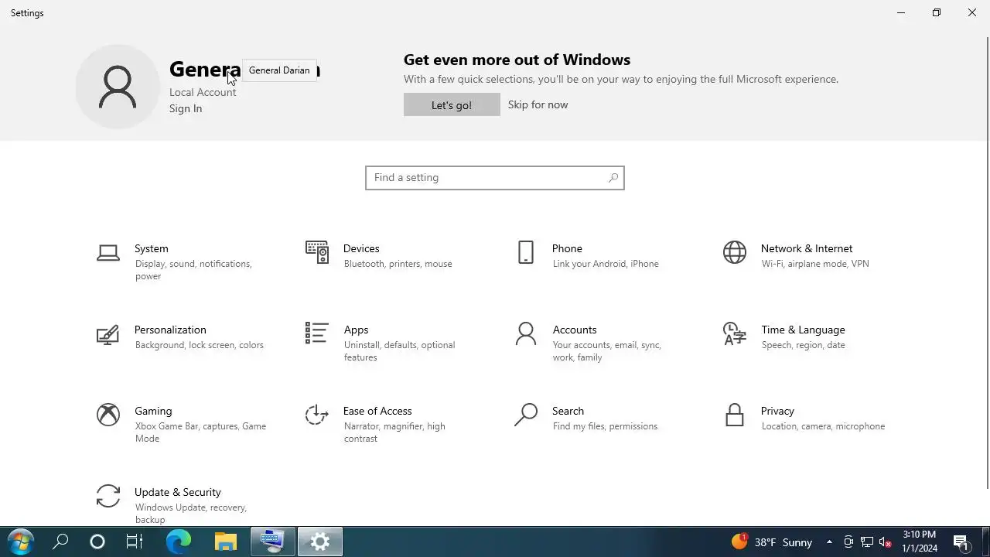Open the Update & Security arrows icon
This screenshot has width=990, height=557.
pos(108,496)
